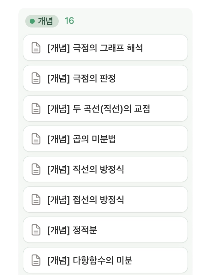Click document icon beside 곱의 미분법
Screen dimensions: 197x275
(x=36, y=139)
